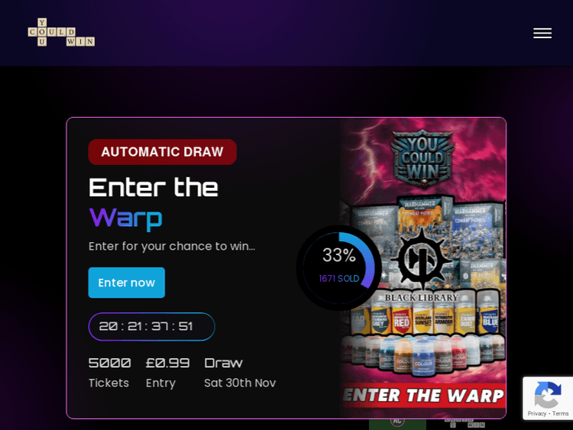Viewport: 573px width, 430px height.
Task: Click the Draw Sat 30th Nov date
Action: tap(240, 372)
